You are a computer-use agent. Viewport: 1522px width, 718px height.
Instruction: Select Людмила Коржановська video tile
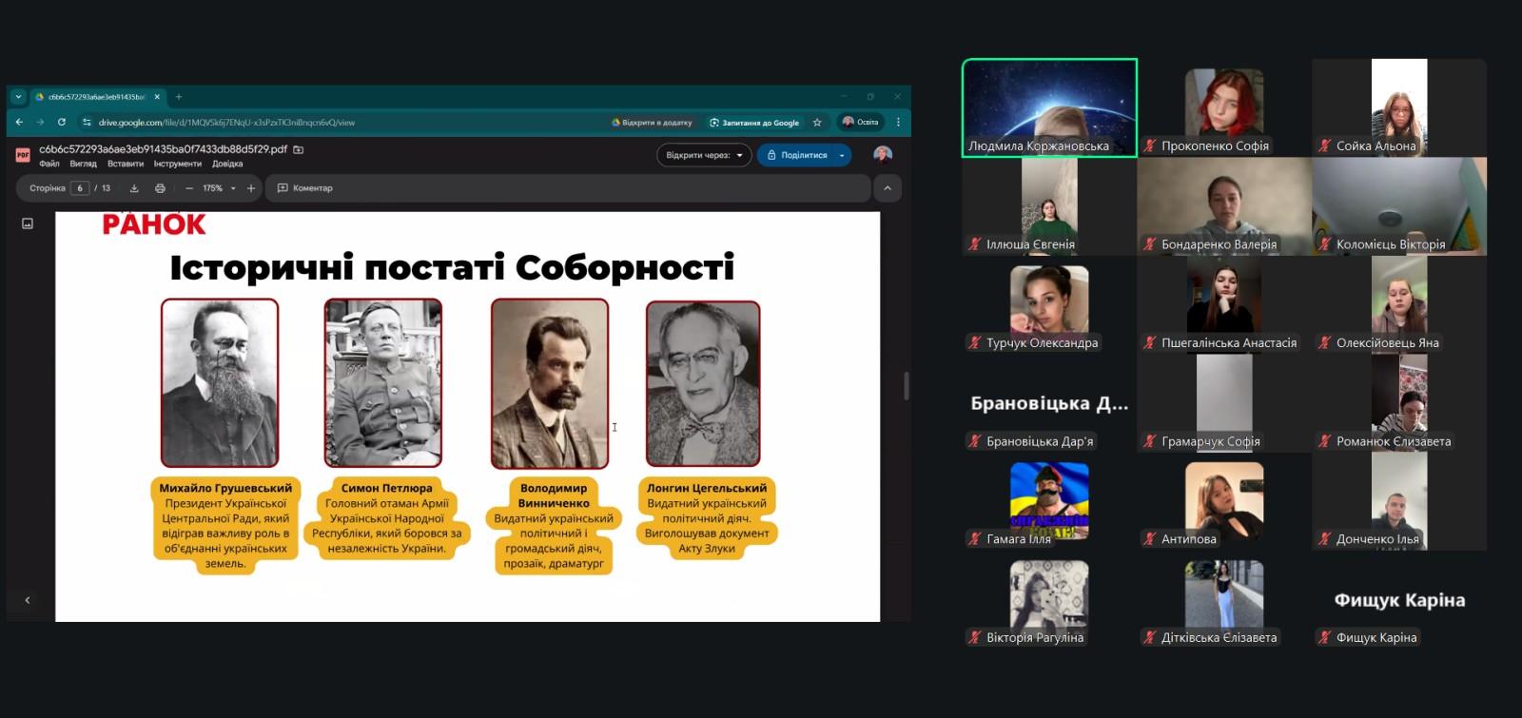coord(1049,107)
